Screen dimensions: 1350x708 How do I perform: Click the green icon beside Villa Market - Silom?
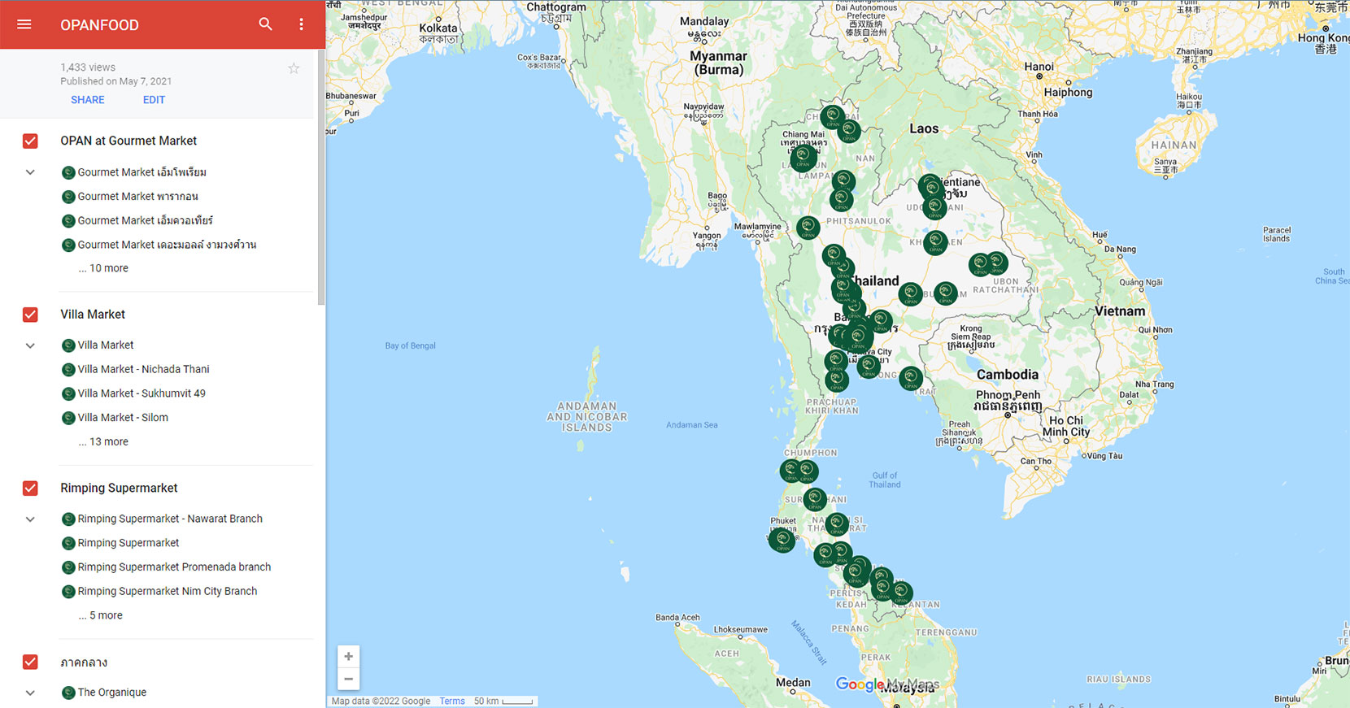click(x=68, y=418)
